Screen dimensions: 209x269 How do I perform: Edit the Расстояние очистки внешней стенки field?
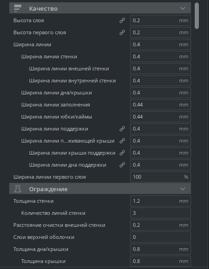161,225
